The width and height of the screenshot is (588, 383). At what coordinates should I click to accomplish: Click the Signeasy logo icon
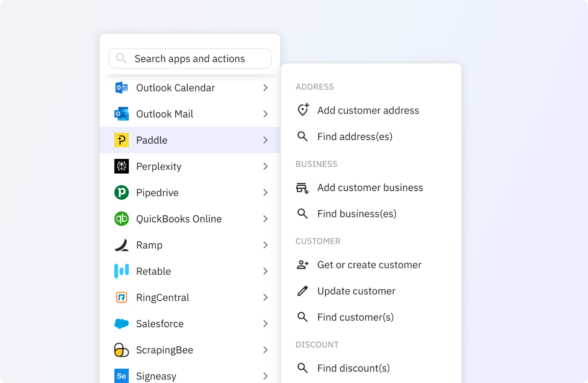point(121,376)
